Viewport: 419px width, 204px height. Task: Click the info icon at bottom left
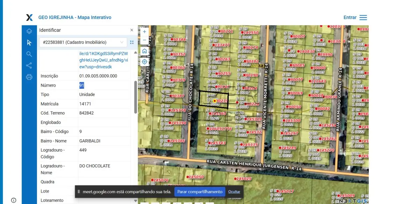(14, 200)
